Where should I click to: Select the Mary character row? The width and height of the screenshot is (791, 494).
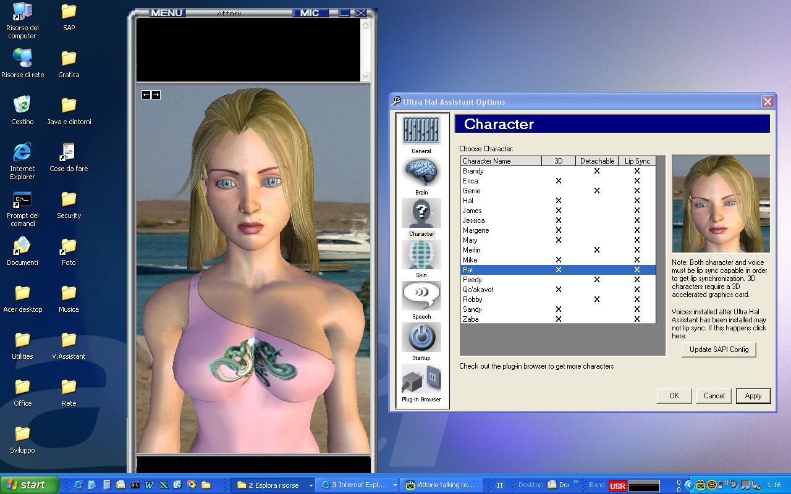[x=557, y=240]
